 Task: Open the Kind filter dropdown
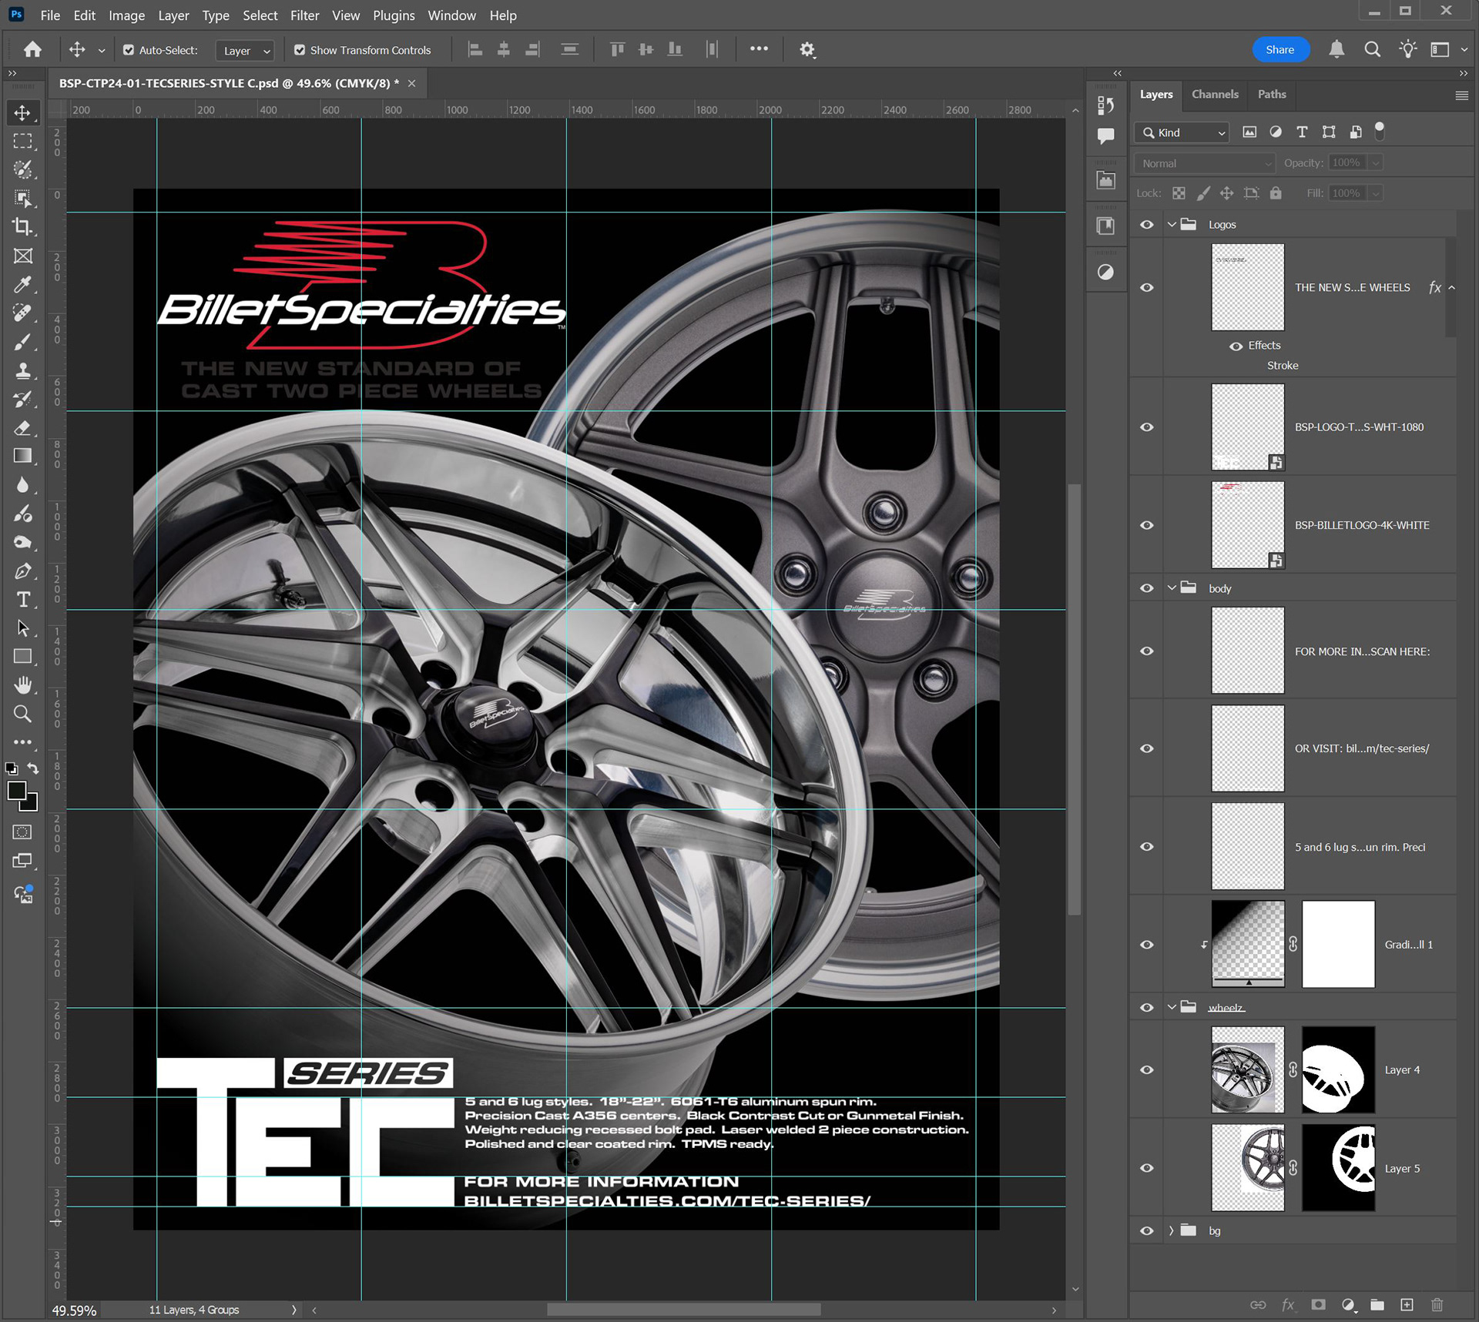pos(1182,132)
